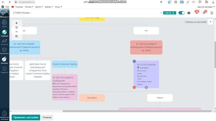
Task: Open Настройки in the left sidebar
Action: (4, 60)
